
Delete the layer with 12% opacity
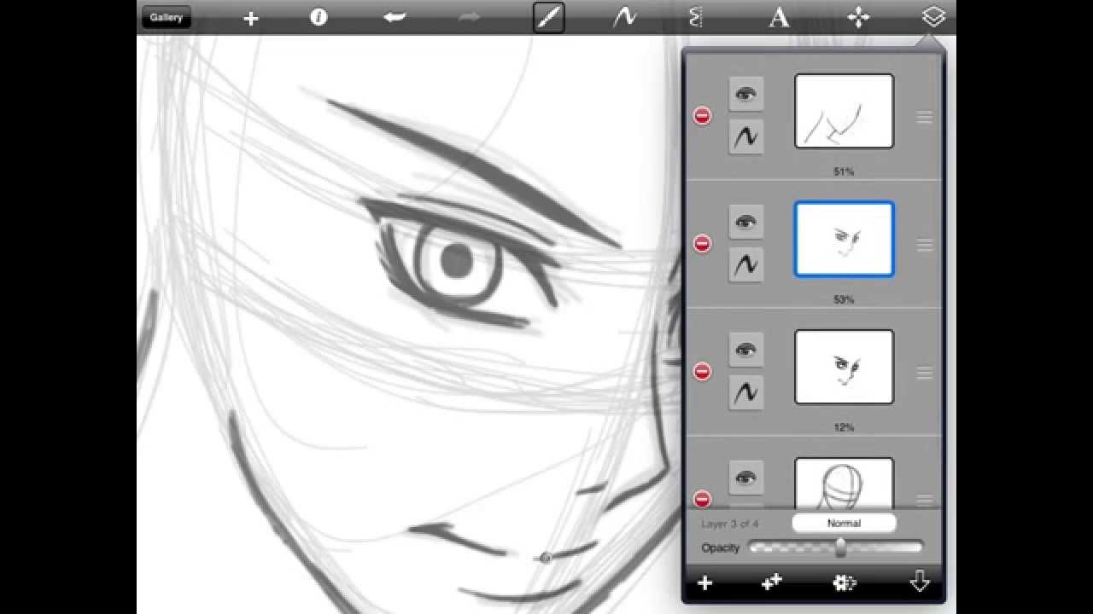click(702, 372)
